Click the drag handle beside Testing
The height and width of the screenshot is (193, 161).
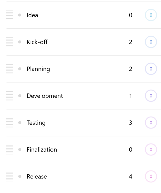10,123
